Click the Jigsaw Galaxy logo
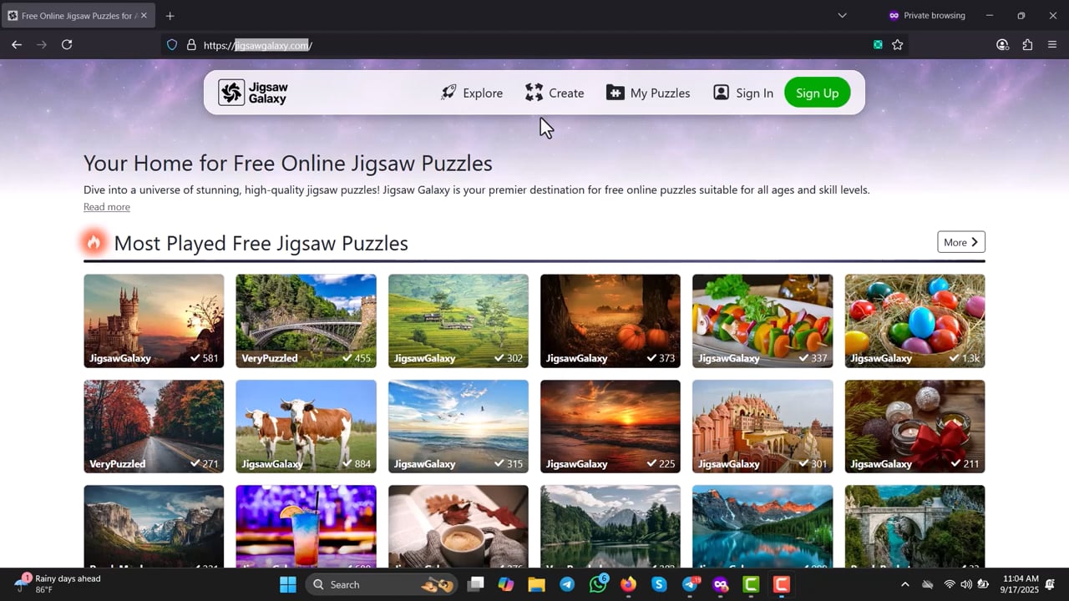Screen dimensions: 1069x601 [253, 93]
